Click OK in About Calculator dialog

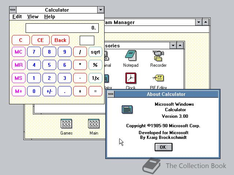[x=163, y=147]
